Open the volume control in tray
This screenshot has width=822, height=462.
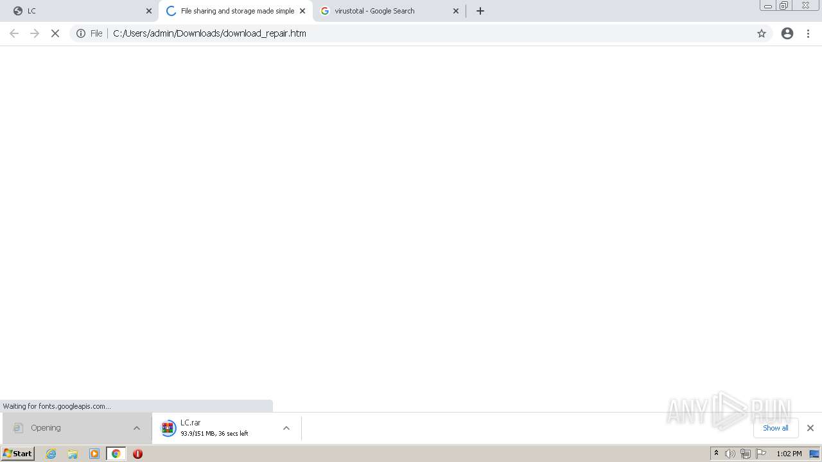(x=730, y=454)
